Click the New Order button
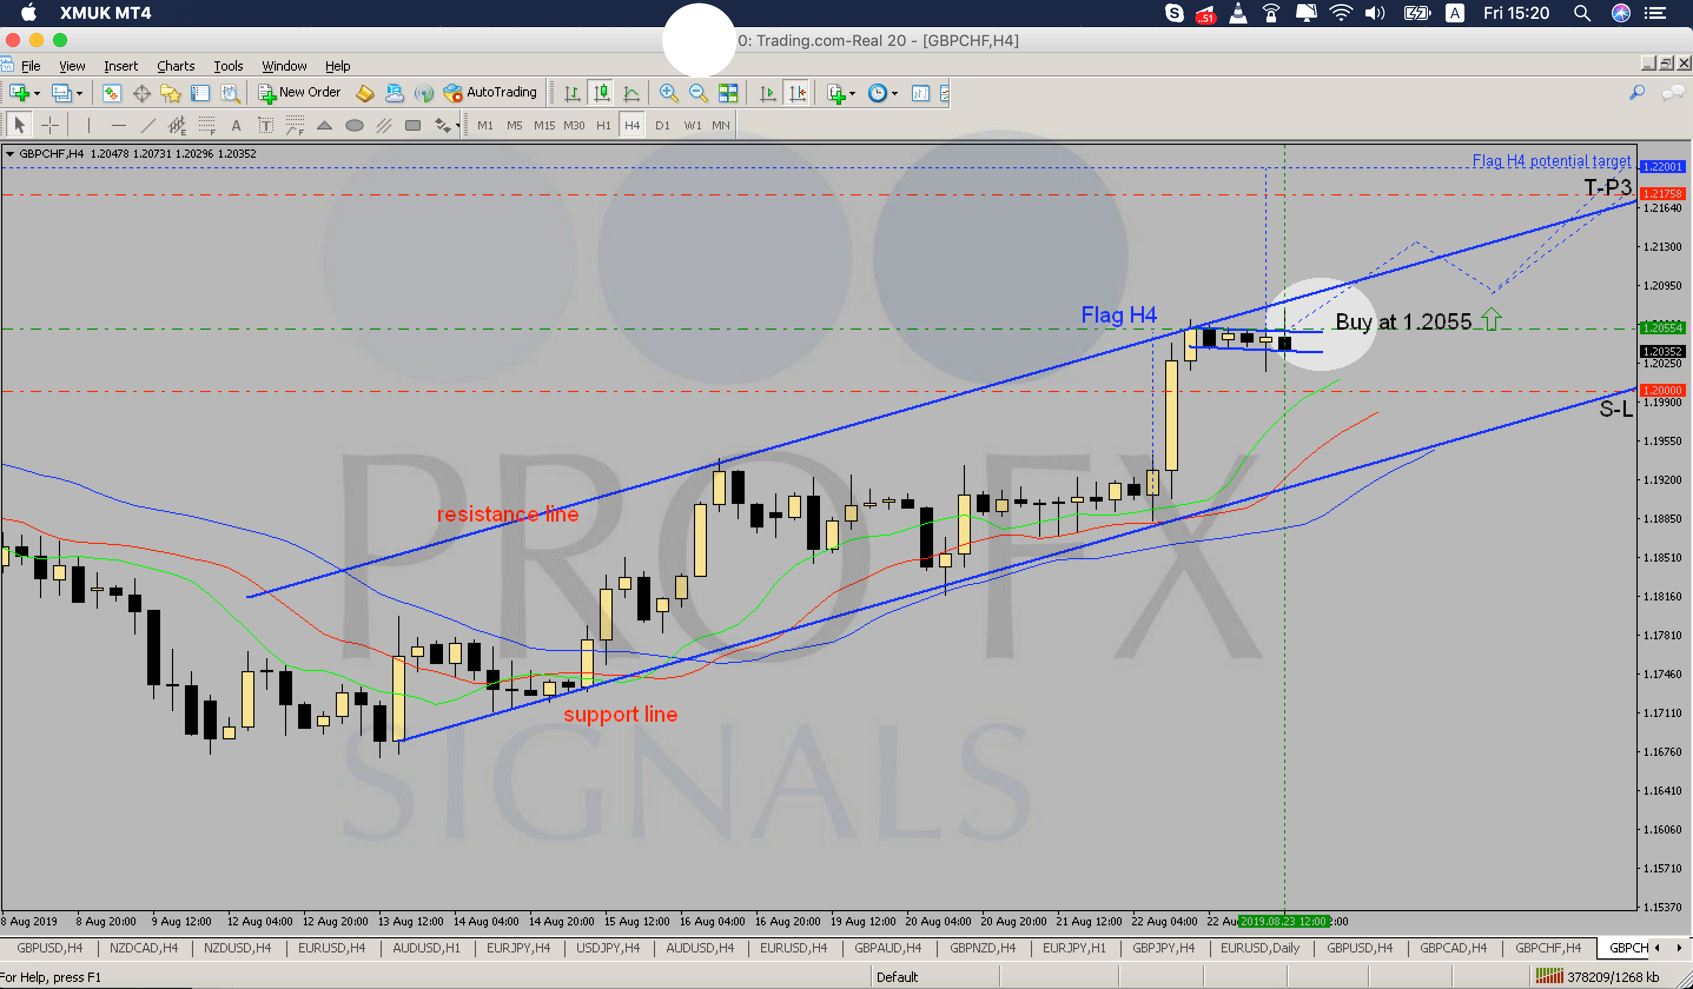The image size is (1693, 989). (300, 92)
